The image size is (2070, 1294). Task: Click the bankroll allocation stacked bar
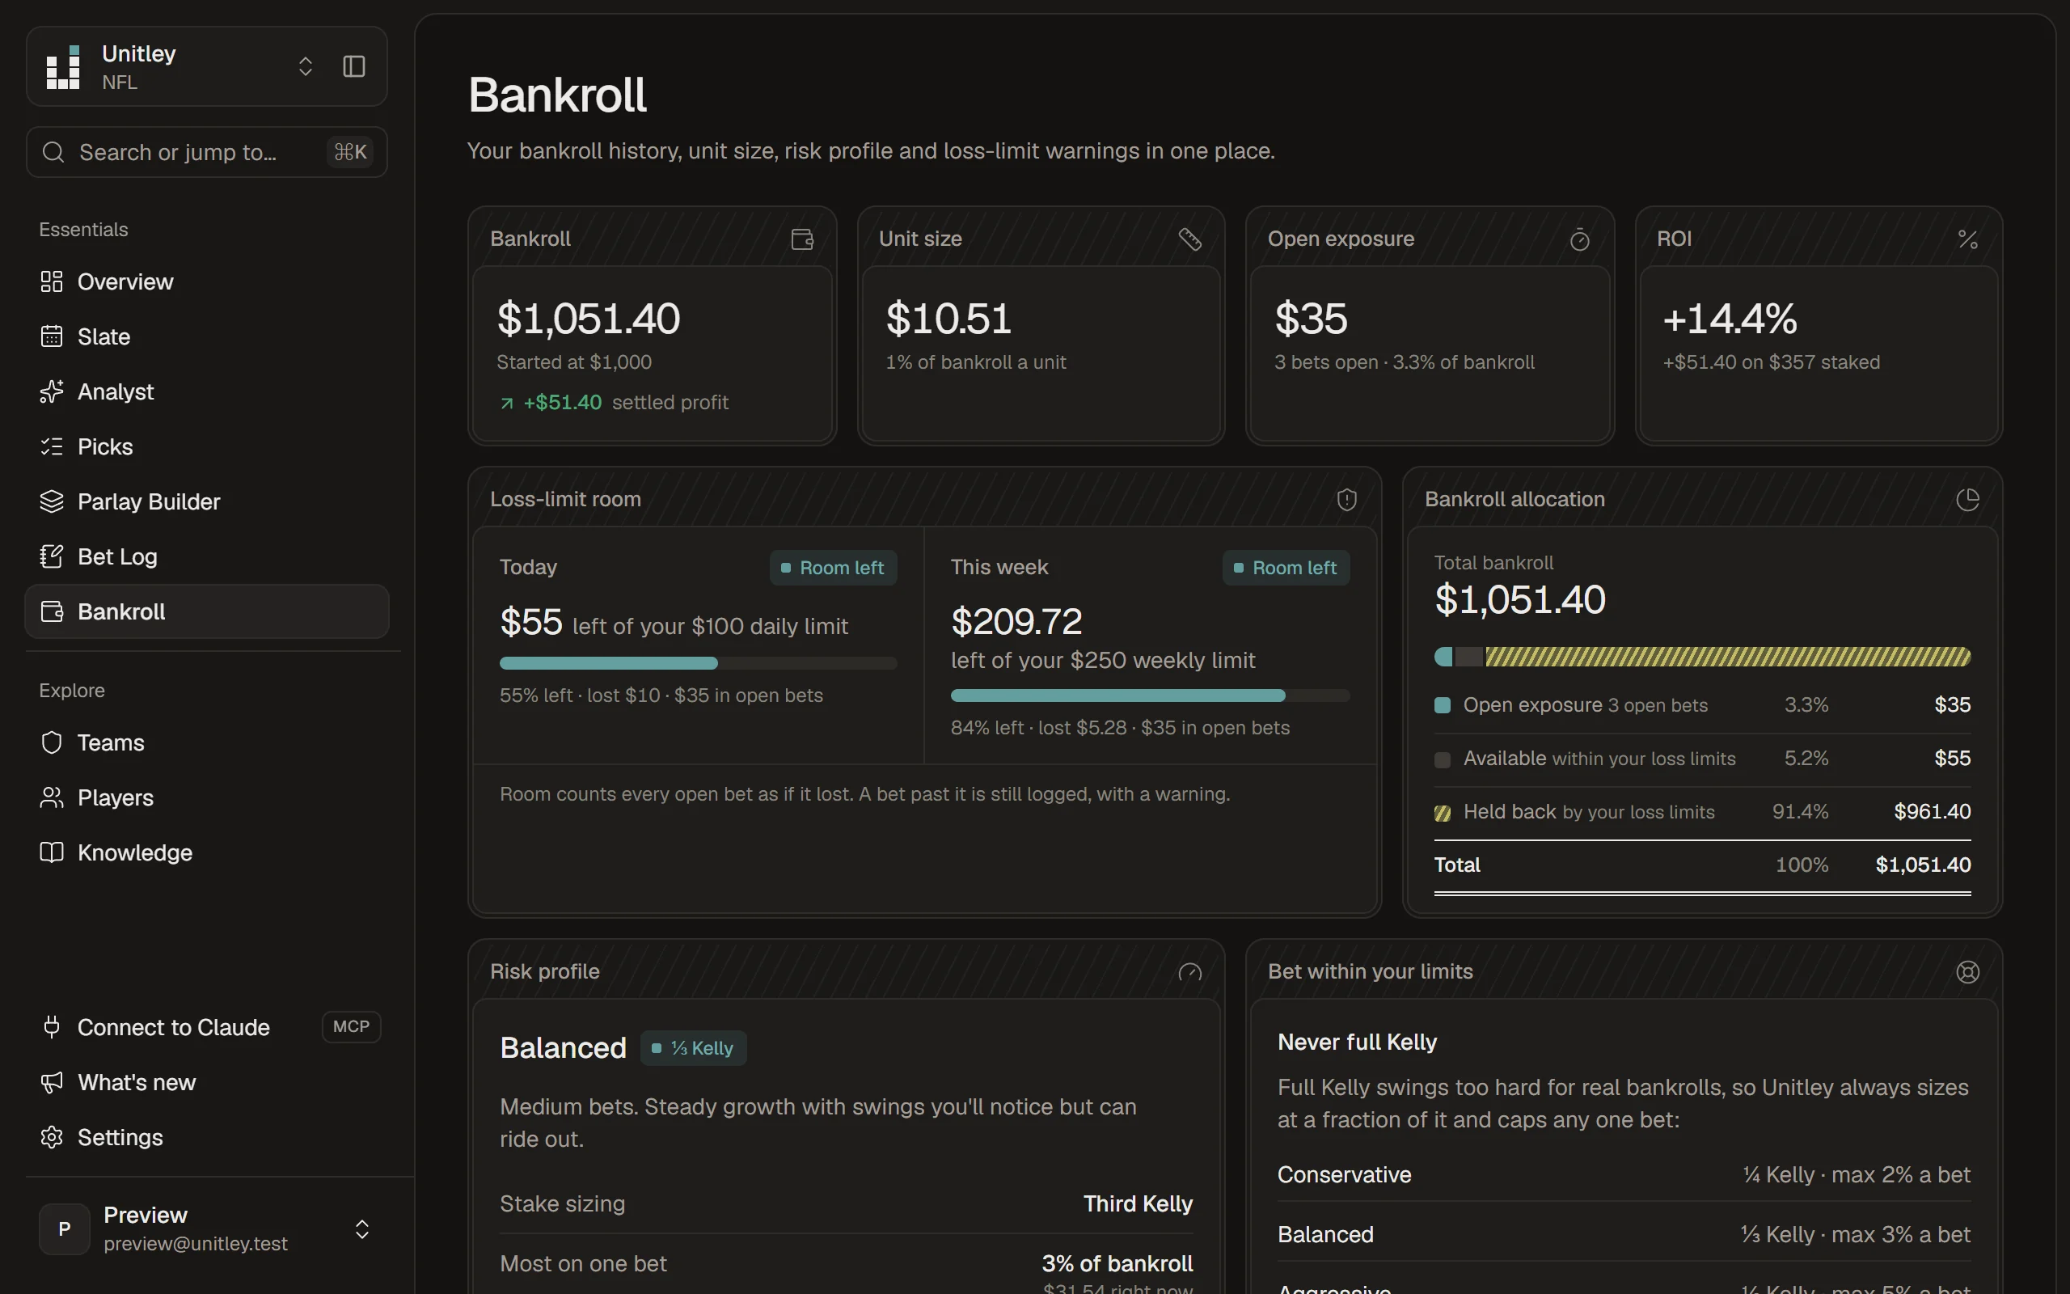[1702, 657]
